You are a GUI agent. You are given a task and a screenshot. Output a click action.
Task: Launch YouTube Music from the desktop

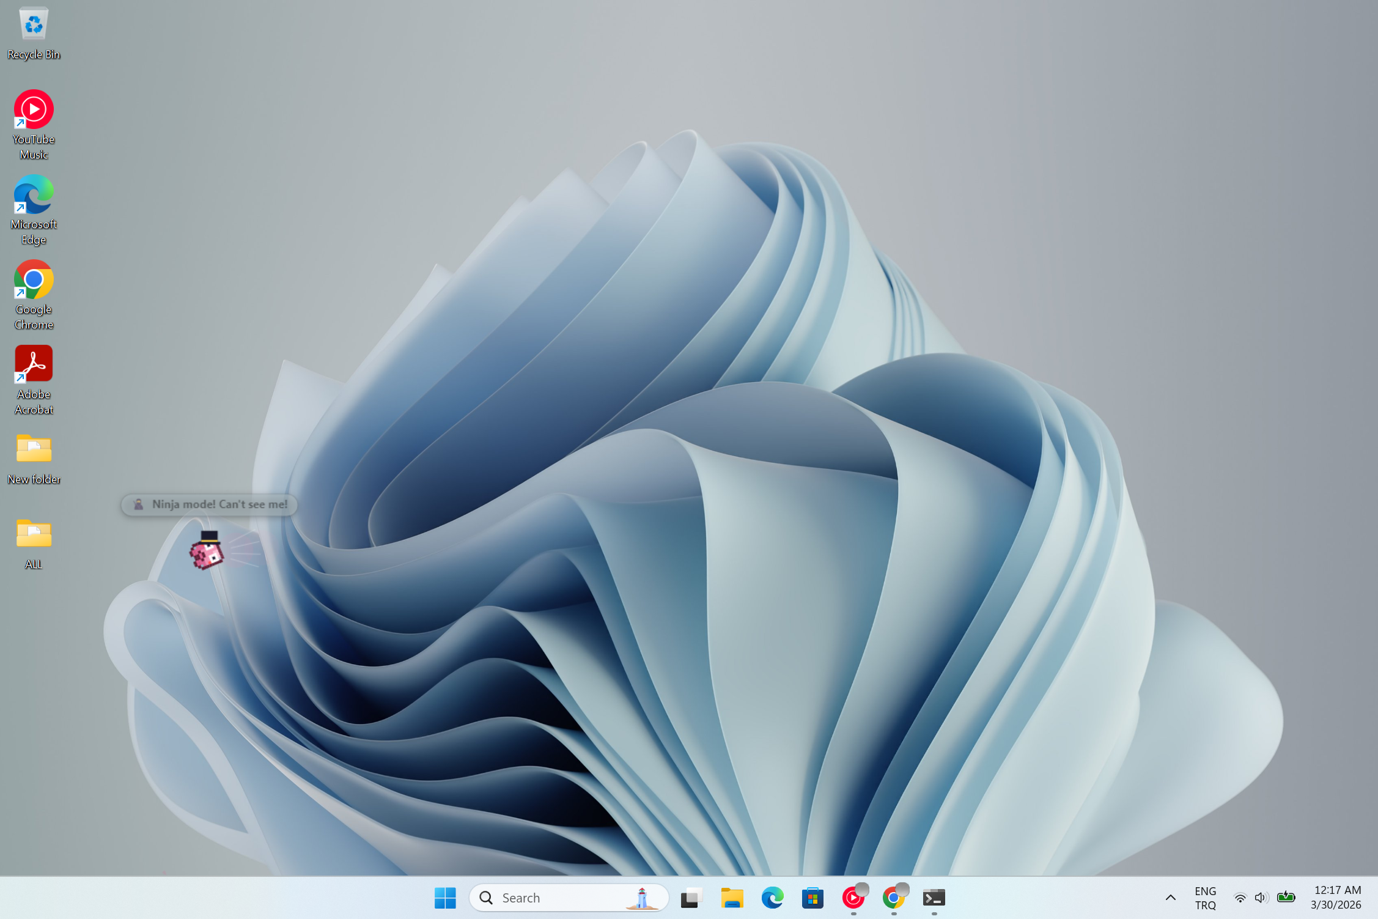click(34, 110)
